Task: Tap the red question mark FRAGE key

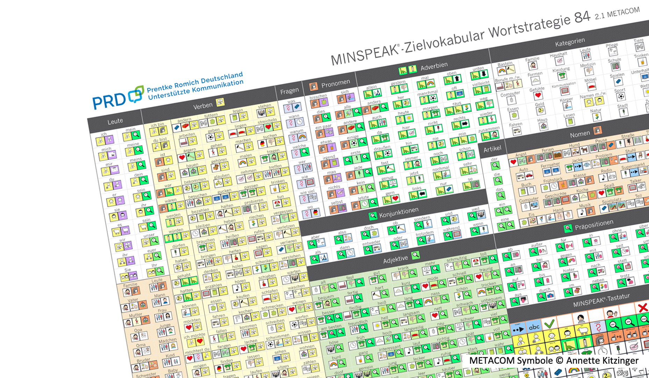Action: click(599, 328)
